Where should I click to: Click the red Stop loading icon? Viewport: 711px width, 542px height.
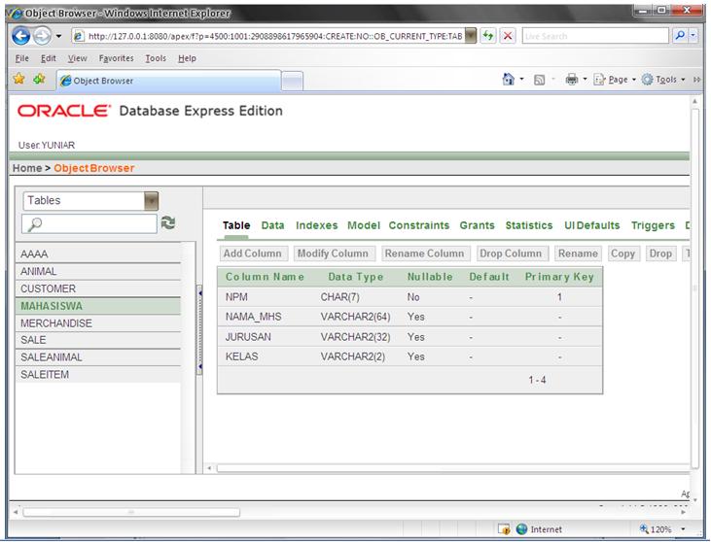(x=508, y=36)
